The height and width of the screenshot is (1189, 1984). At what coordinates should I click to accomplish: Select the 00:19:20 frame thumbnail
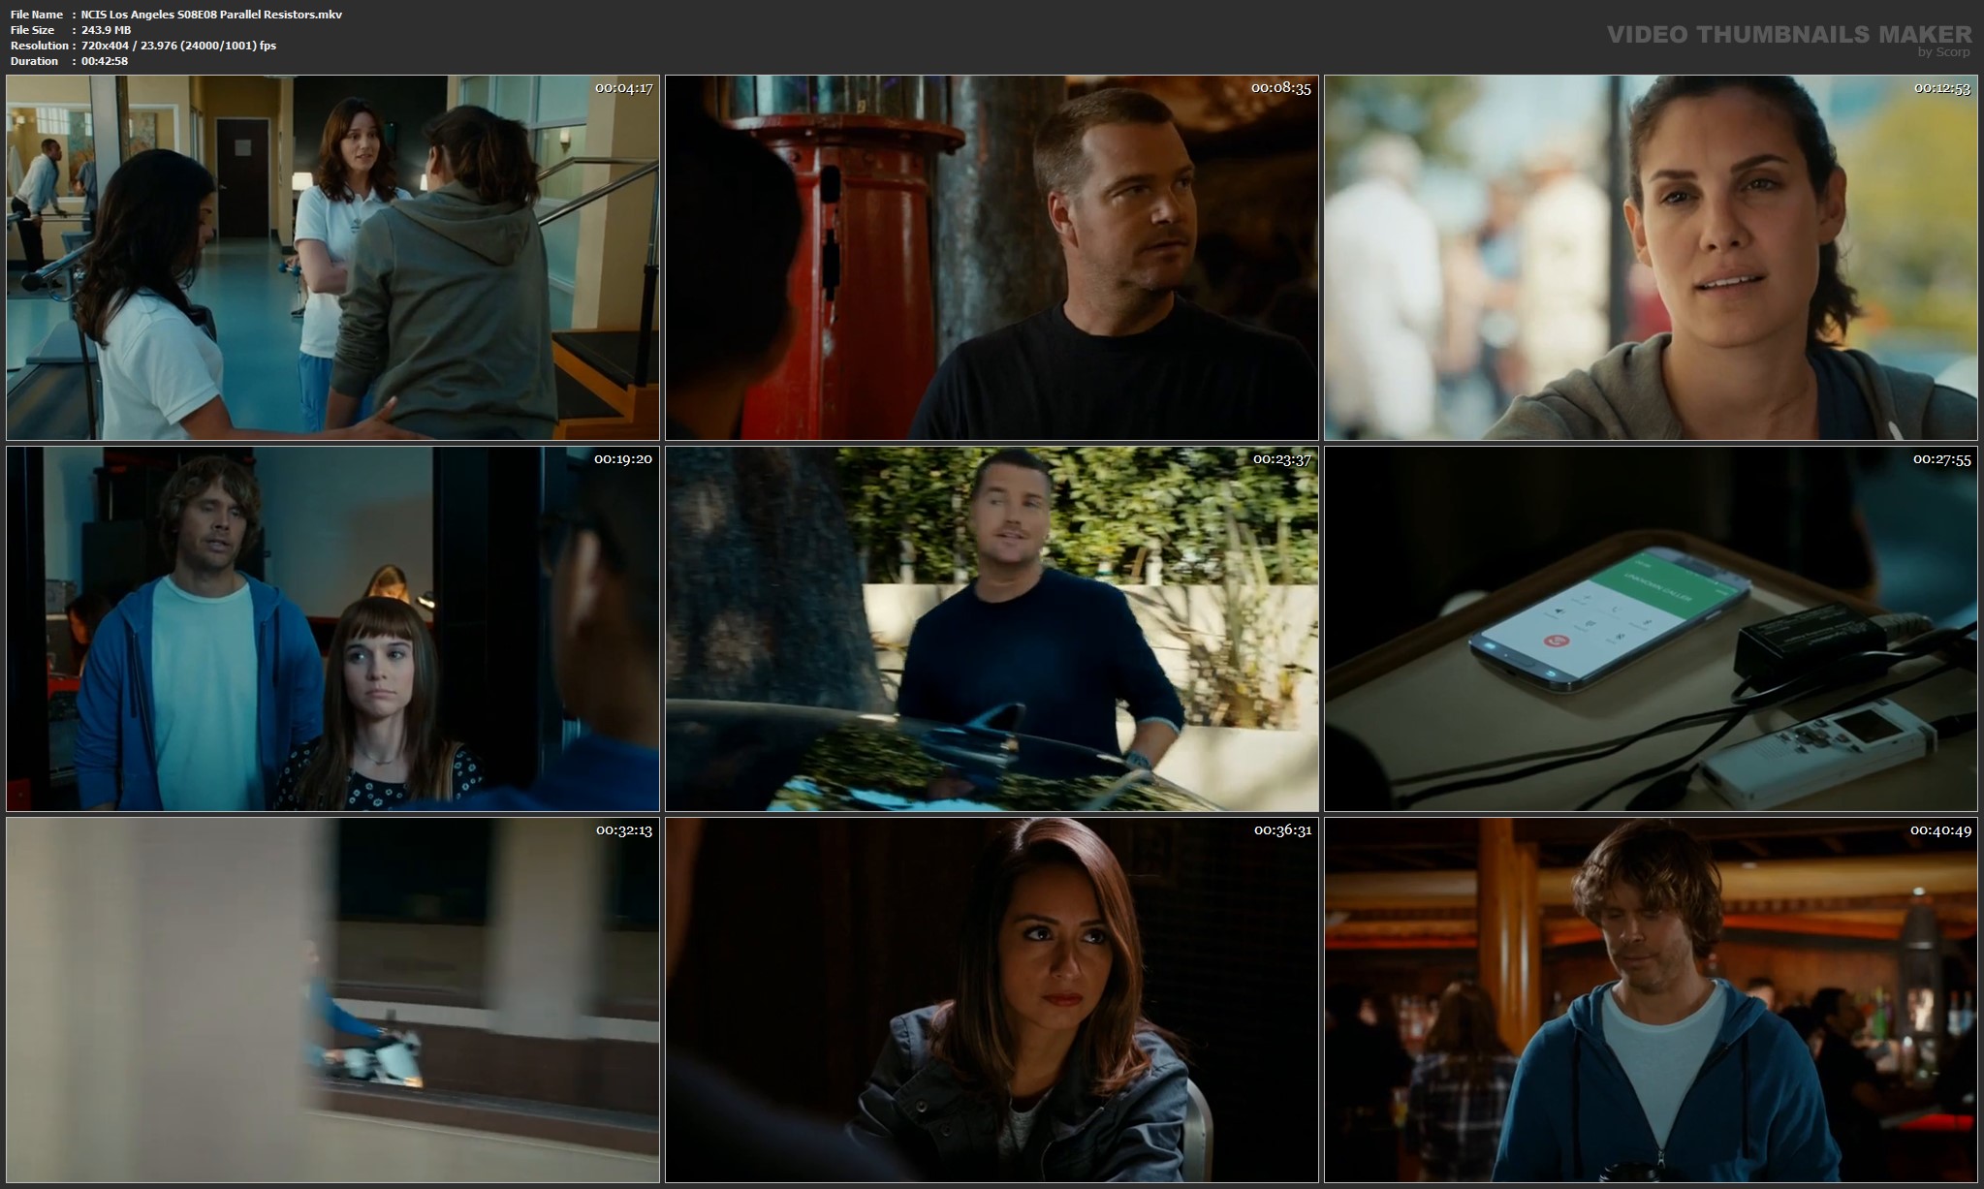pos(332,629)
